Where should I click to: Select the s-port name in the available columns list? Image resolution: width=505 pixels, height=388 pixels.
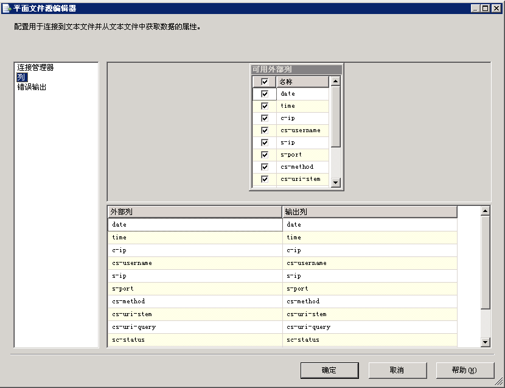coord(302,155)
